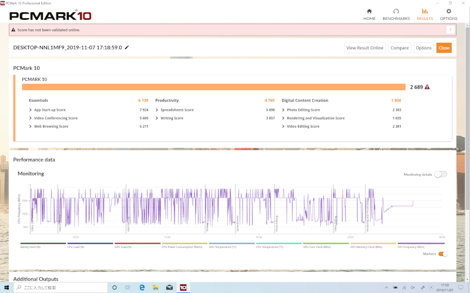Open Microsoft Edge from the taskbar
The width and height of the screenshot is (470, 293).
tap(142, 287)
